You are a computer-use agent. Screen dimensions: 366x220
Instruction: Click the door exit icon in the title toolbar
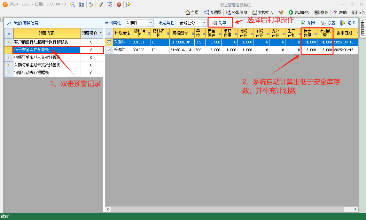[x=128, y=4]
